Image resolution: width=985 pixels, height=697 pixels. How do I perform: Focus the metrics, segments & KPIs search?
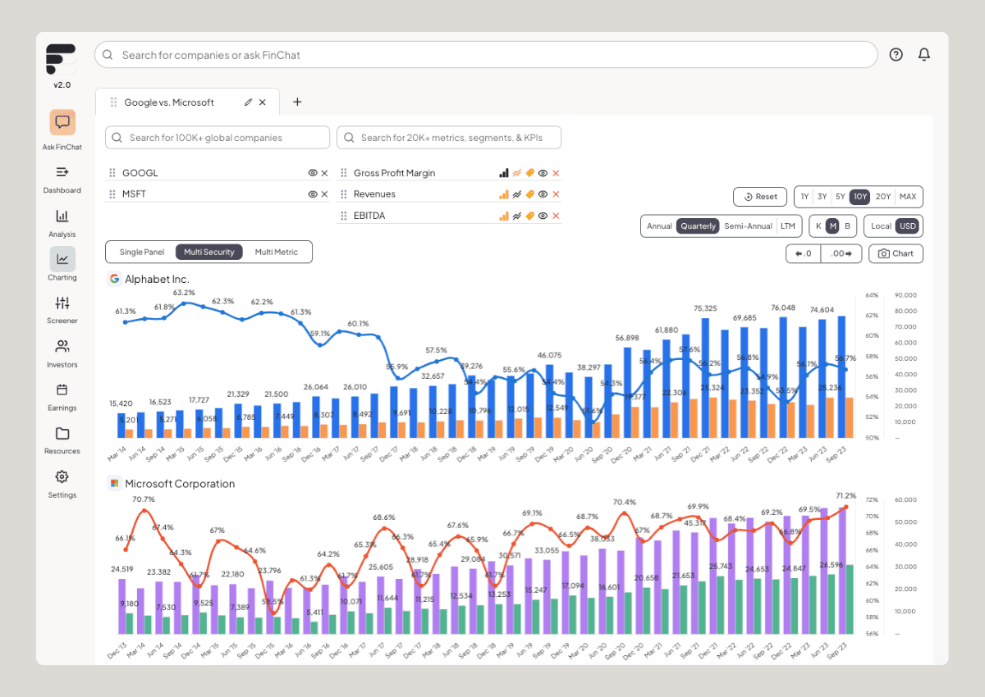(x=449, y=138)
